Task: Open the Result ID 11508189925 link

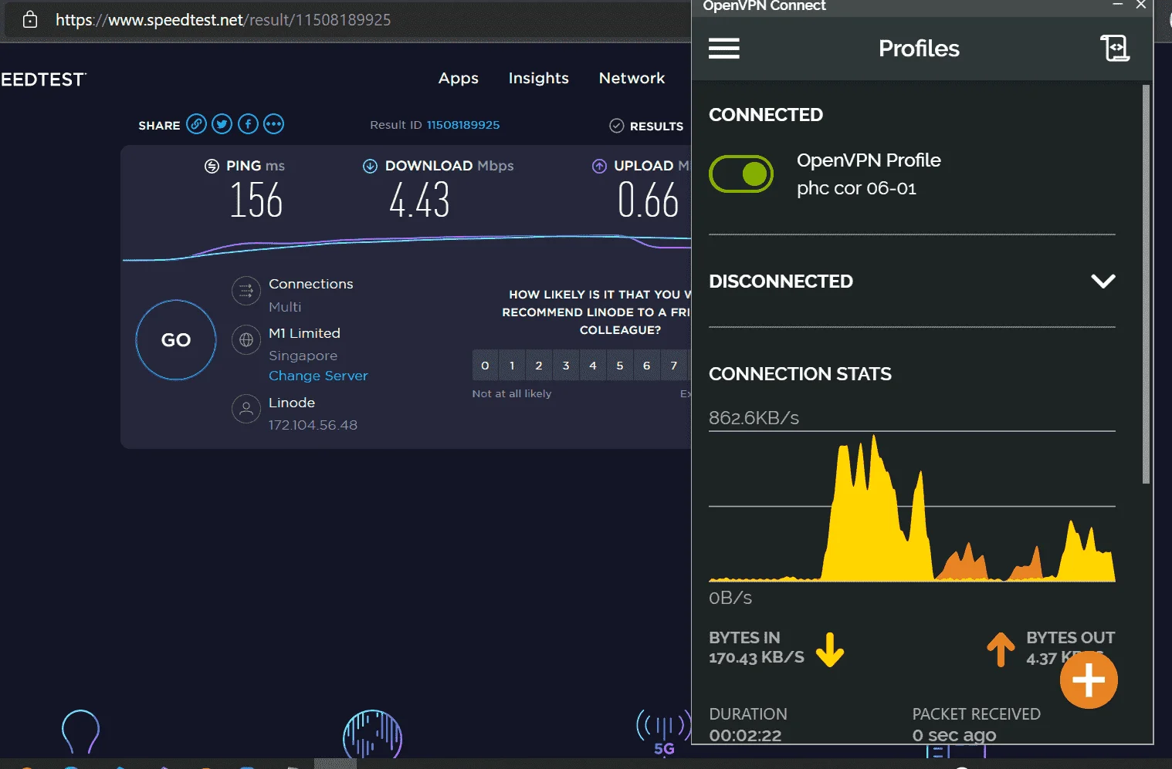Action: (x=463, y=125)
